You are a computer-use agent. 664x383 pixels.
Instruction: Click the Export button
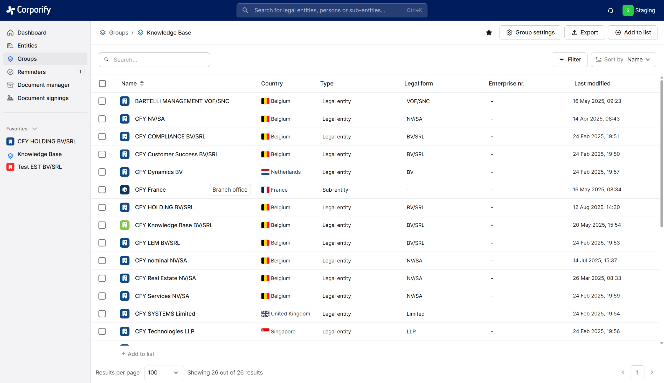(x=584, y=33)
